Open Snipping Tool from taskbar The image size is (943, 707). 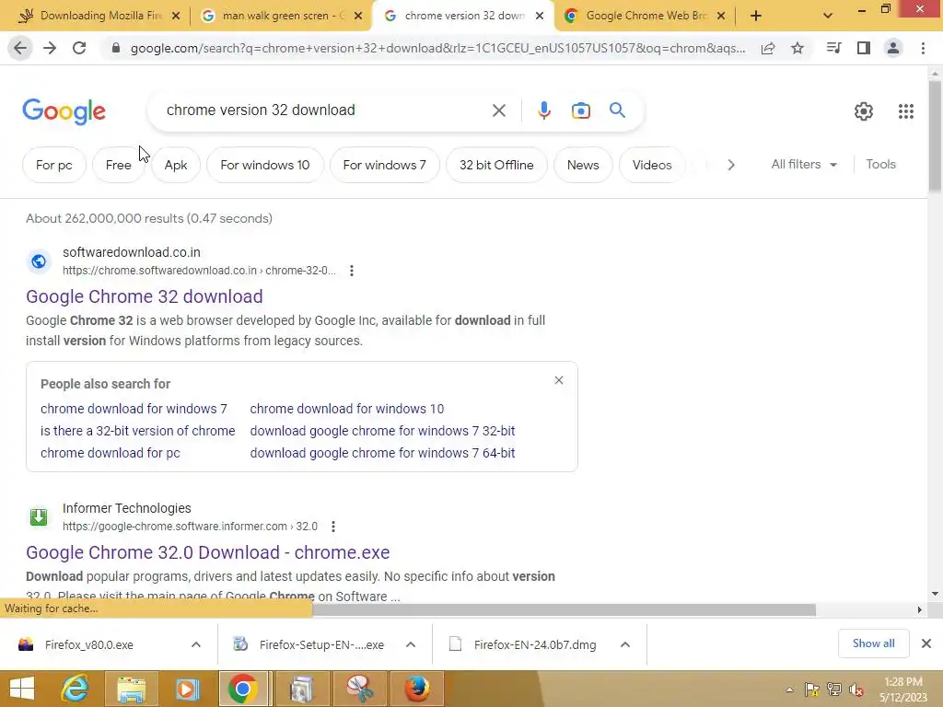coord(360,689)
